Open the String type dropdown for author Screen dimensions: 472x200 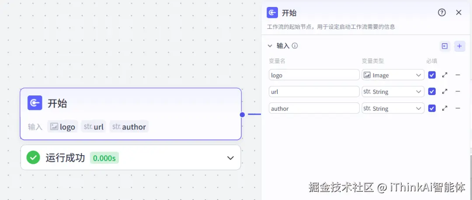393,108
